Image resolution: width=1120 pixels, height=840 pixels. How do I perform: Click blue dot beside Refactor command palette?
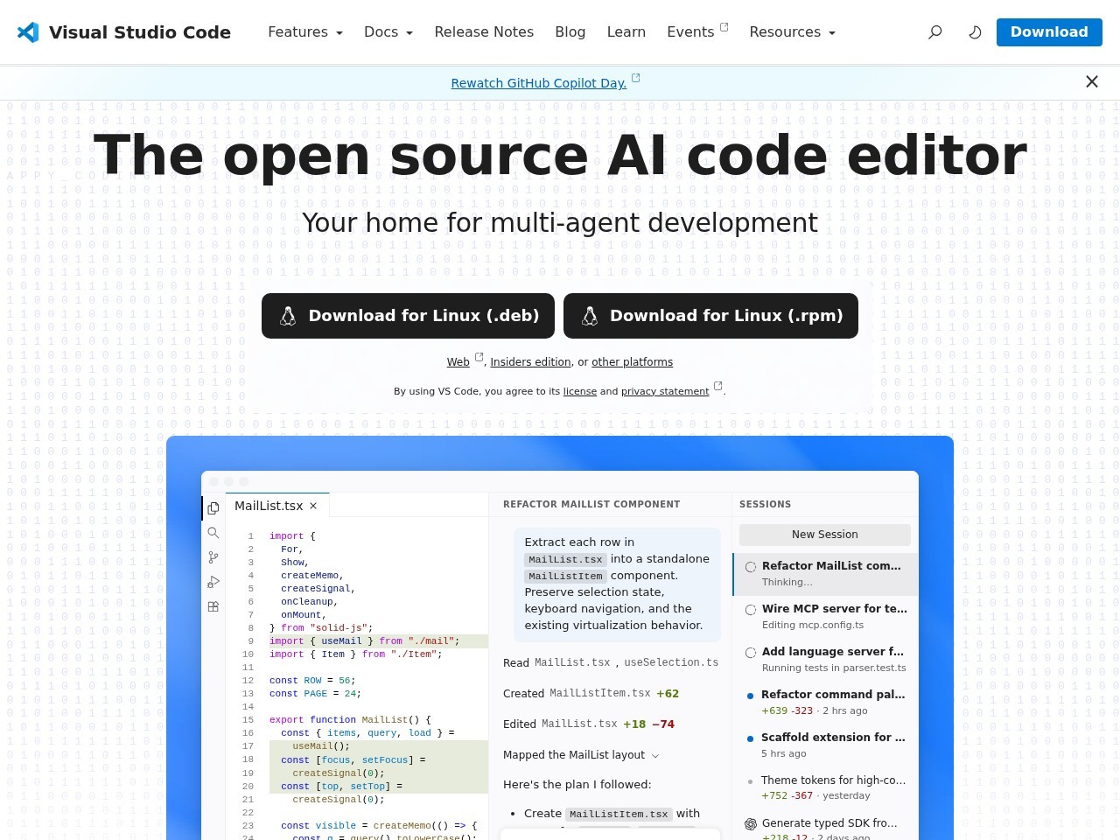(x=751, y=696)
